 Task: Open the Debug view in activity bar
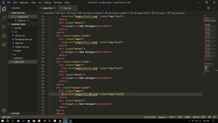coord(4,36)
